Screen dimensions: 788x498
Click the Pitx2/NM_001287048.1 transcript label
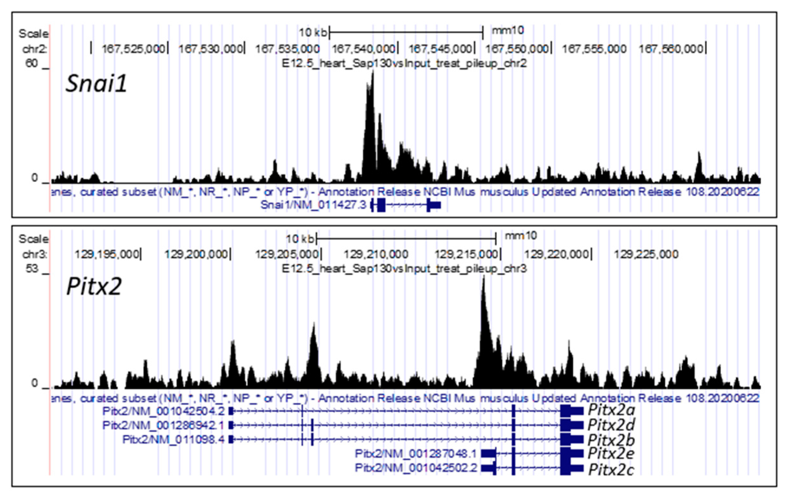click(416, 454)
